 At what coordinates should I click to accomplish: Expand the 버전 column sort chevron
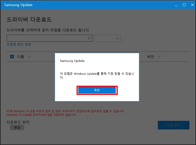(159, 57)
